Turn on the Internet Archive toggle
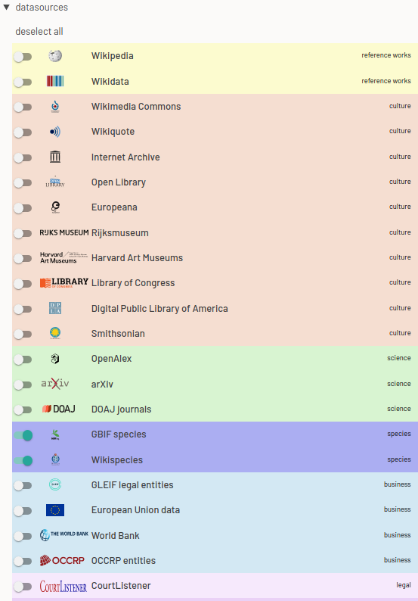The image size is (418, 601). point(23,157)
